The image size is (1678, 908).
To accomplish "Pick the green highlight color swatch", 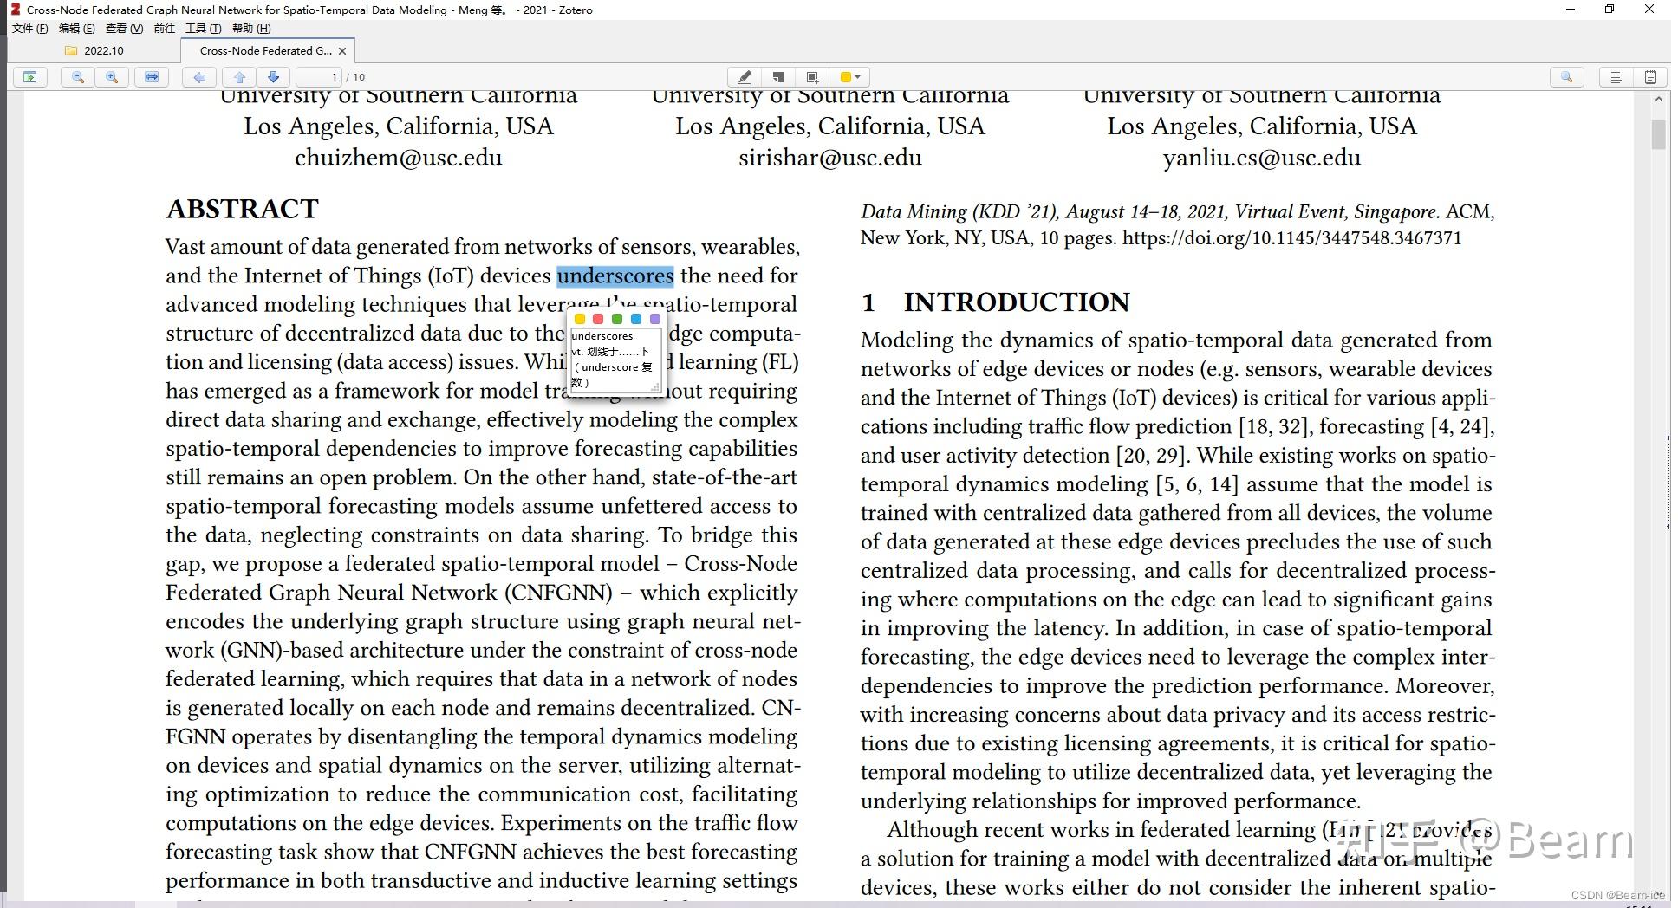I will pyautogui.click(x=616, y=319).
